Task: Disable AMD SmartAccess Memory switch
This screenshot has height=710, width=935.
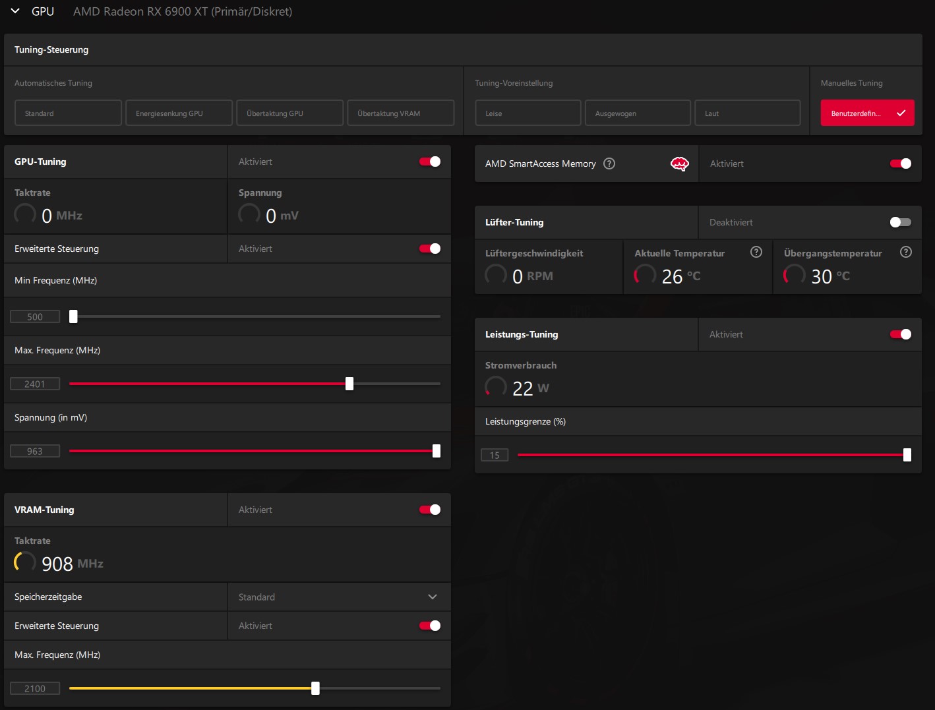Action: (901, 163)
